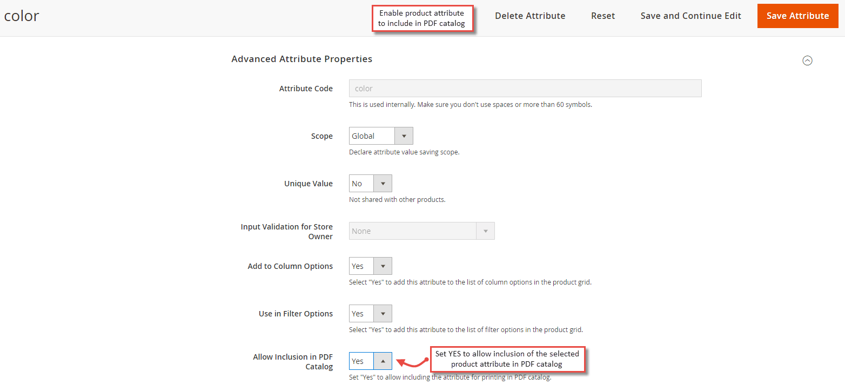
Task: Click the 'Not shared with other products.' note
Action: tap(397, 200)
